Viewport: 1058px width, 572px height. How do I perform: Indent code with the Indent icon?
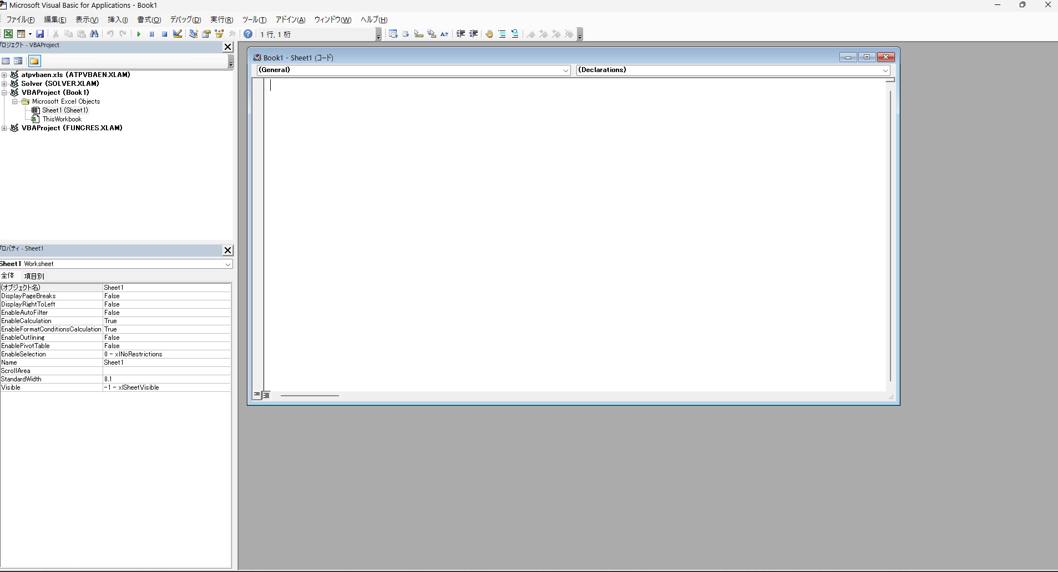pos(460,34)
